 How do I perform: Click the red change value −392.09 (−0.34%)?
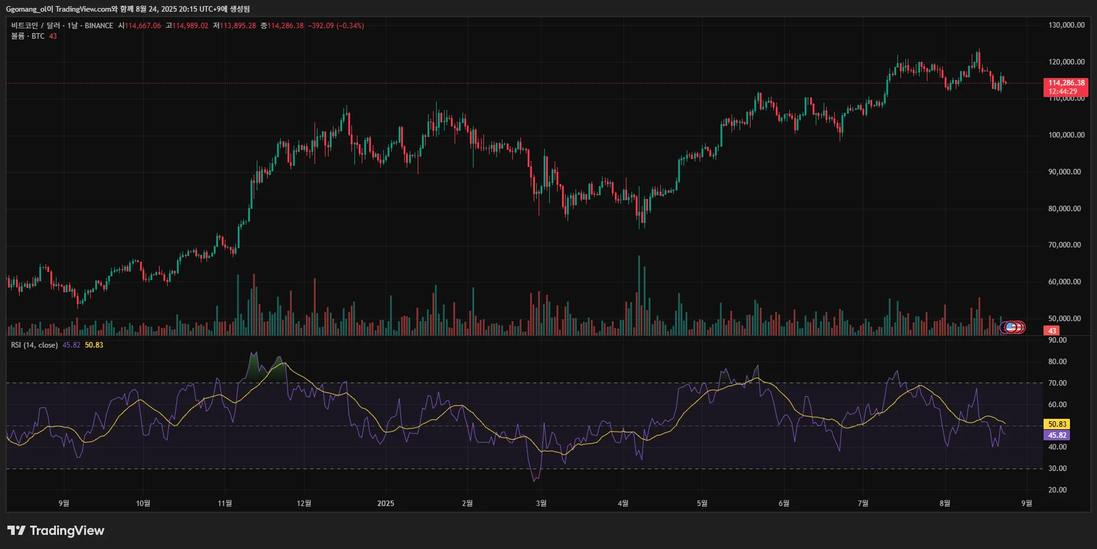pyautogui.click(x=336, y=26)
